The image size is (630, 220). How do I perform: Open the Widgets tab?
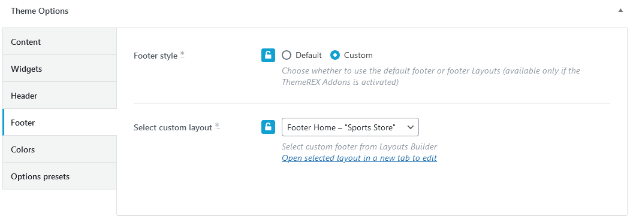pyautogui.click(x=59, y=69)
